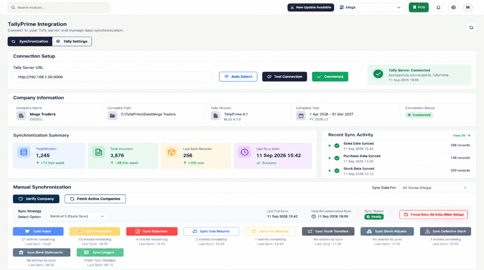Click the Stock Data Synced check icon

(x=337, y=171)
